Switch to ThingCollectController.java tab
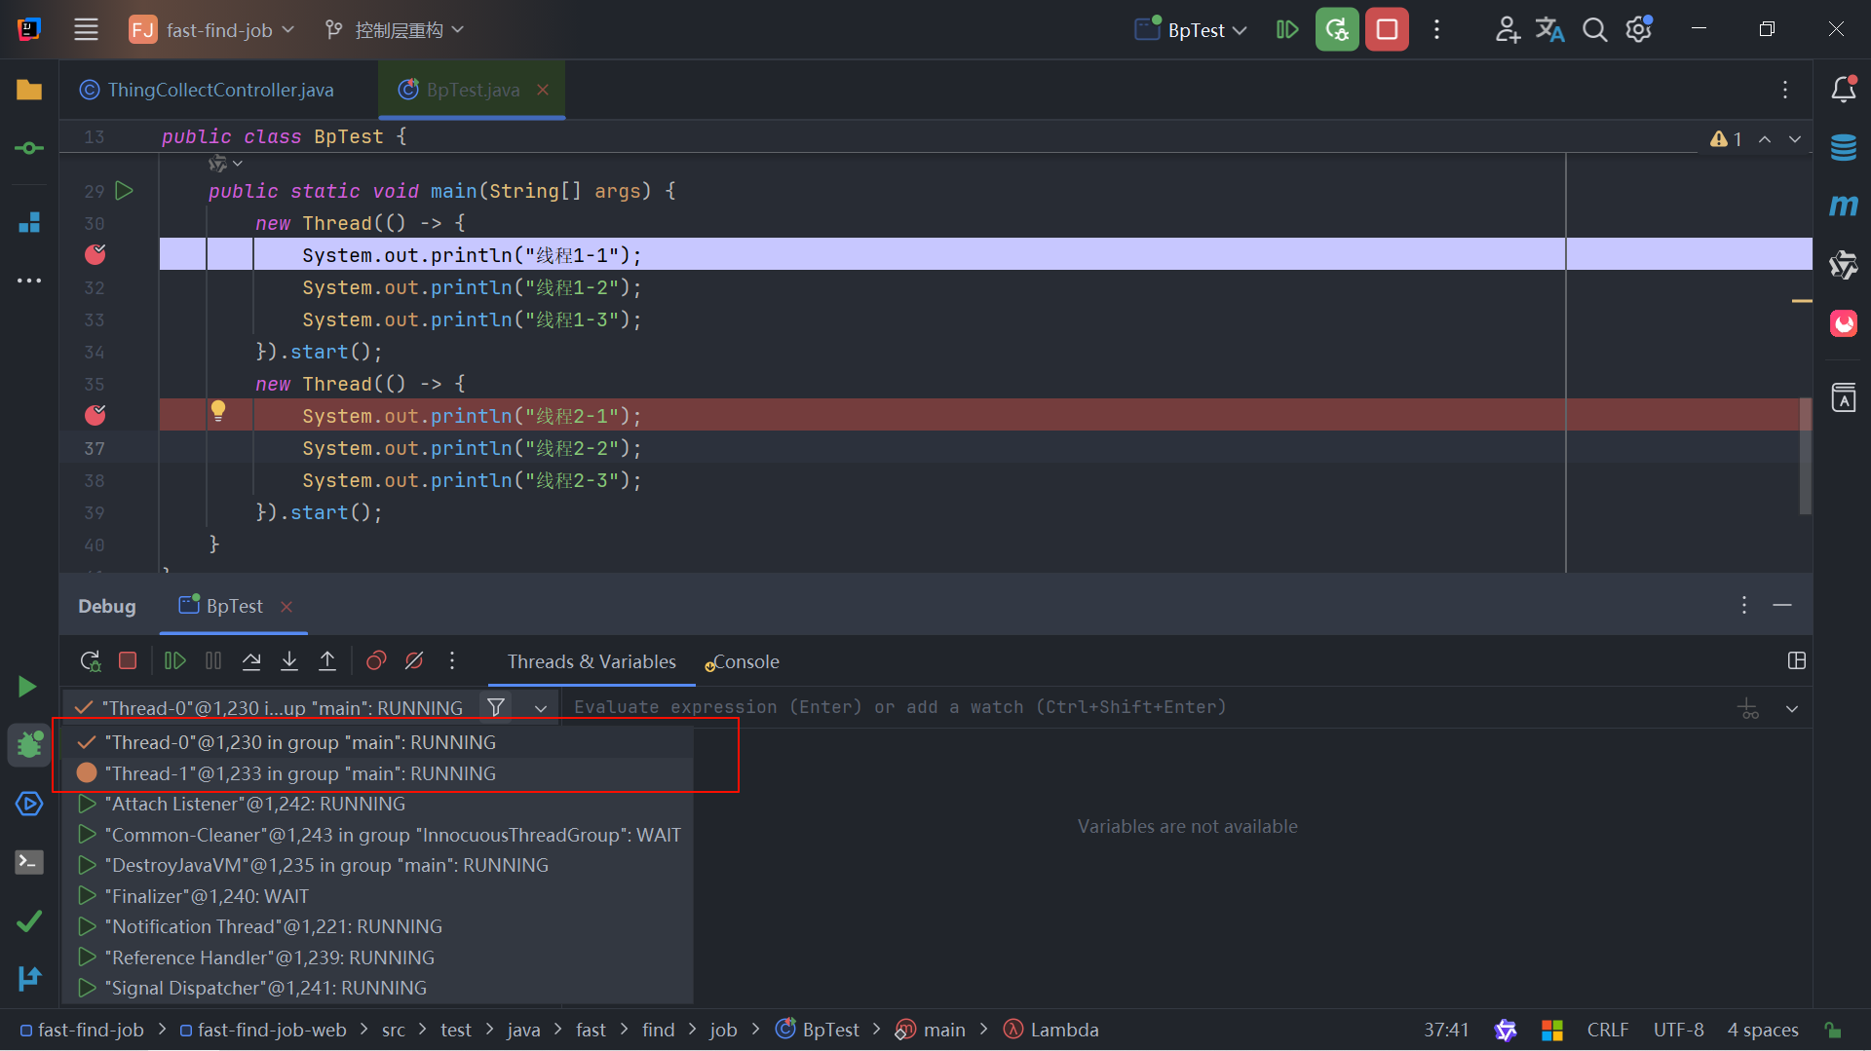 pos(208,90)
